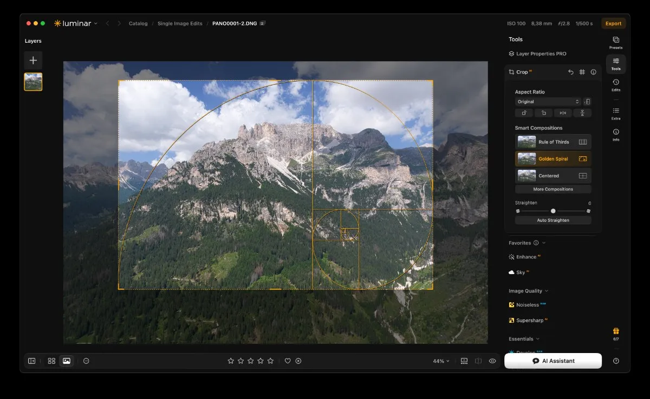The width and height of the screenshot is (650, 399).
Task: Switch to the Tools tab
Action: click(x=616, y=64)
